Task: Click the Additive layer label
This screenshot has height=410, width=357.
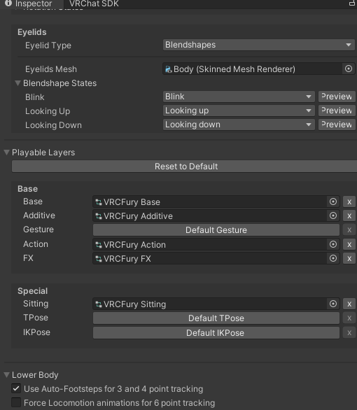Action: [x=39, y=215]
